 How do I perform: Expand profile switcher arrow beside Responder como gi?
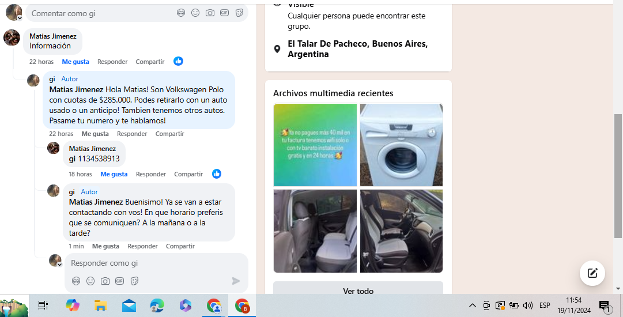coord(59,265)
